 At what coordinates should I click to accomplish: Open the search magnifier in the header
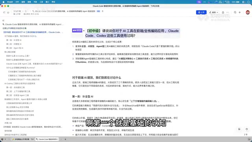pyautogui.click(x=235, y=12)
